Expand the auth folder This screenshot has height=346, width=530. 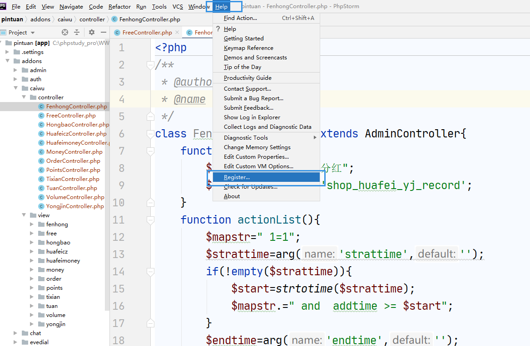click(15, 79)
